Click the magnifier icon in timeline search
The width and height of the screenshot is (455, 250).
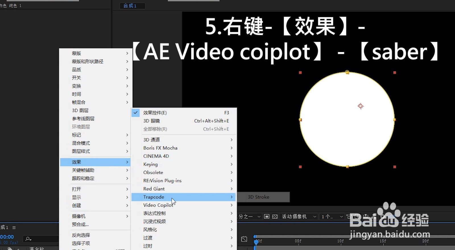click(x=28, y=239)
